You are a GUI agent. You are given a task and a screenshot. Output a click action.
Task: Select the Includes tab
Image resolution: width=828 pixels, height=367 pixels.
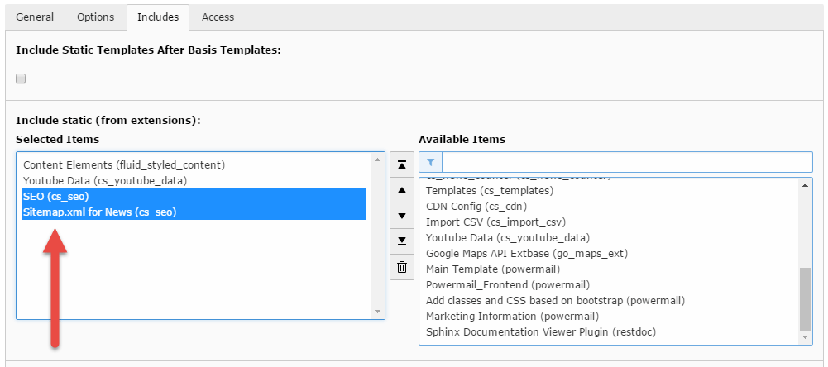pyautogui.click(x=157, y=17)
